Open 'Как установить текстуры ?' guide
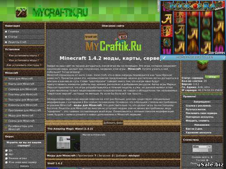The width and height of the screenshot is (226, 169). tap(24, 65)
